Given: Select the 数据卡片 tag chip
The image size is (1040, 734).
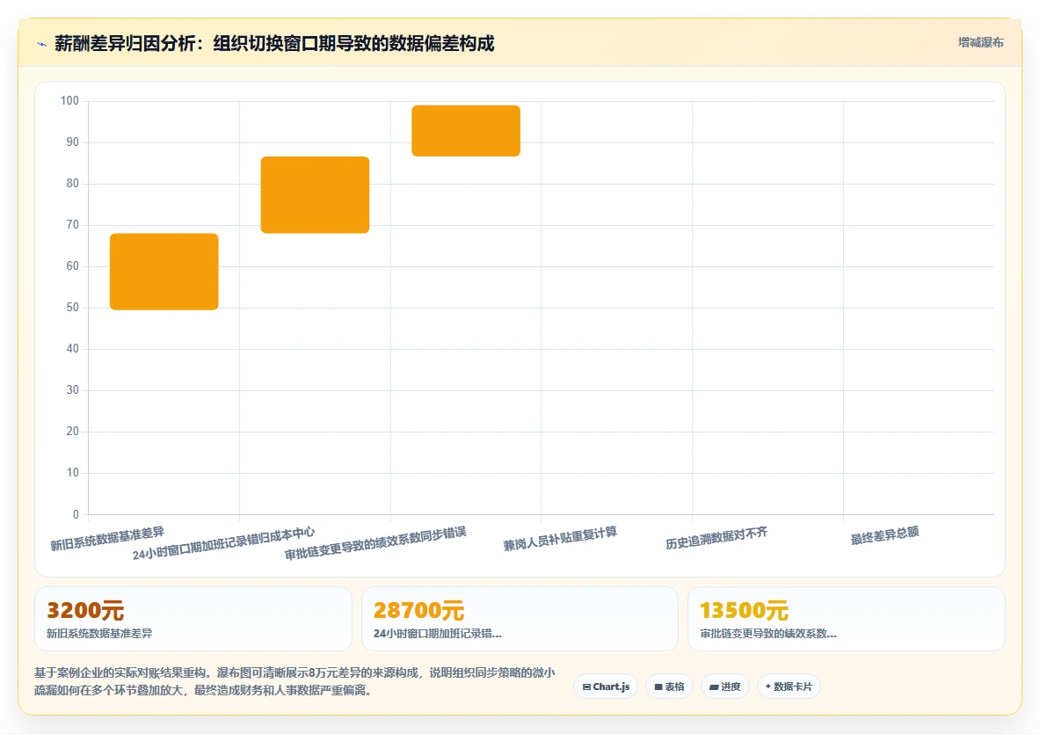Looking at the screenshot, I should click(x=789, y=687).
